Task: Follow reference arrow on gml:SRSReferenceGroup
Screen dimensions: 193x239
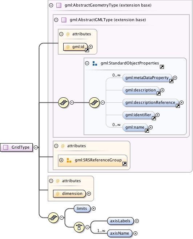Action: pos(124,164)
